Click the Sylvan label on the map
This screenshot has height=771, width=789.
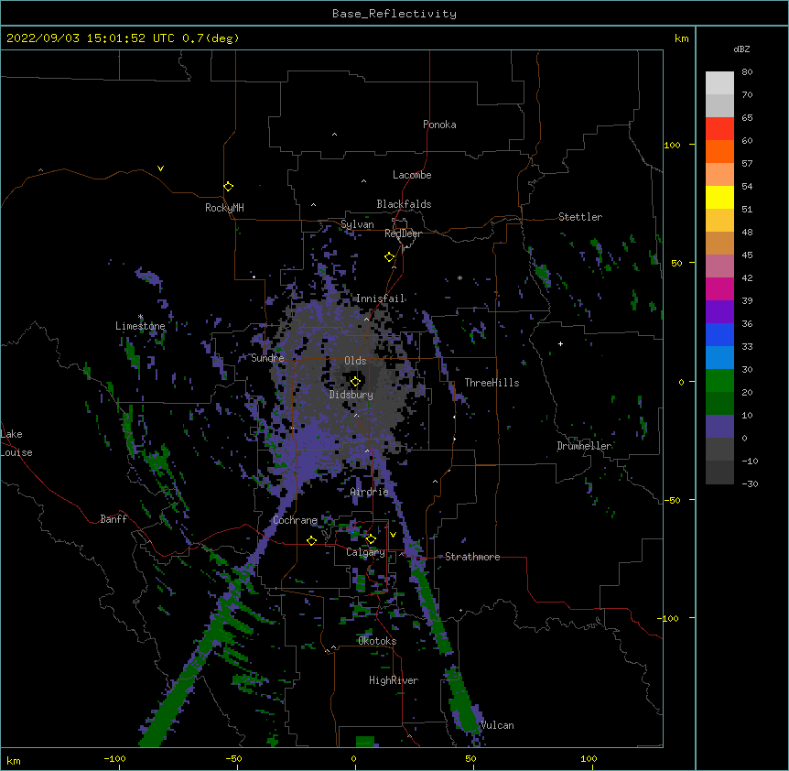pyautogui.click(x=357, y=224)
